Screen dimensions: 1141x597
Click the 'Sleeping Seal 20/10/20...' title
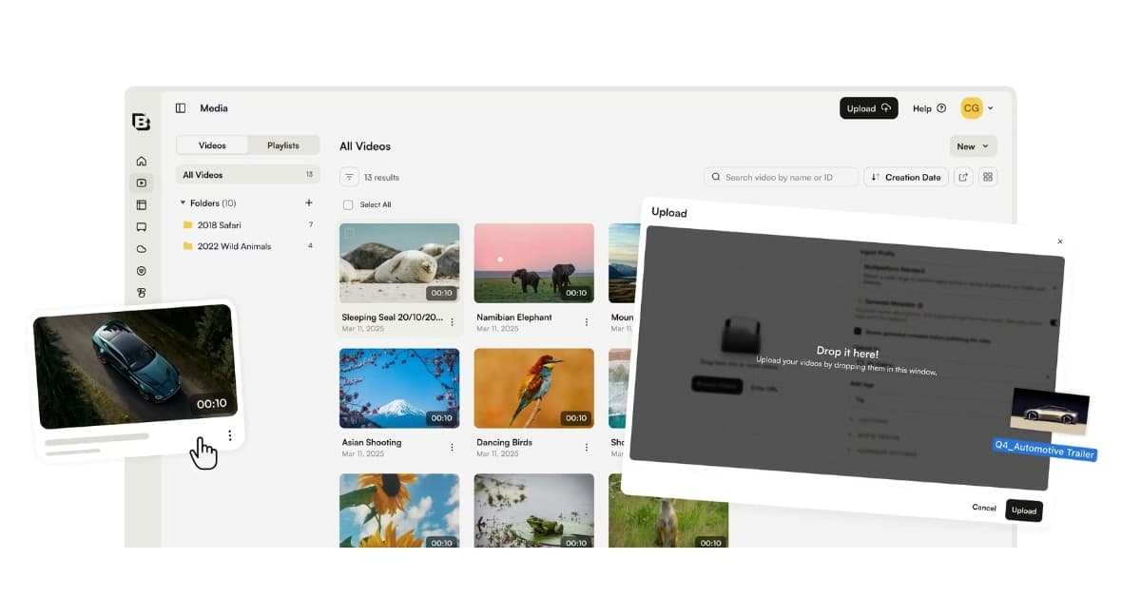(x=392, y=318)
